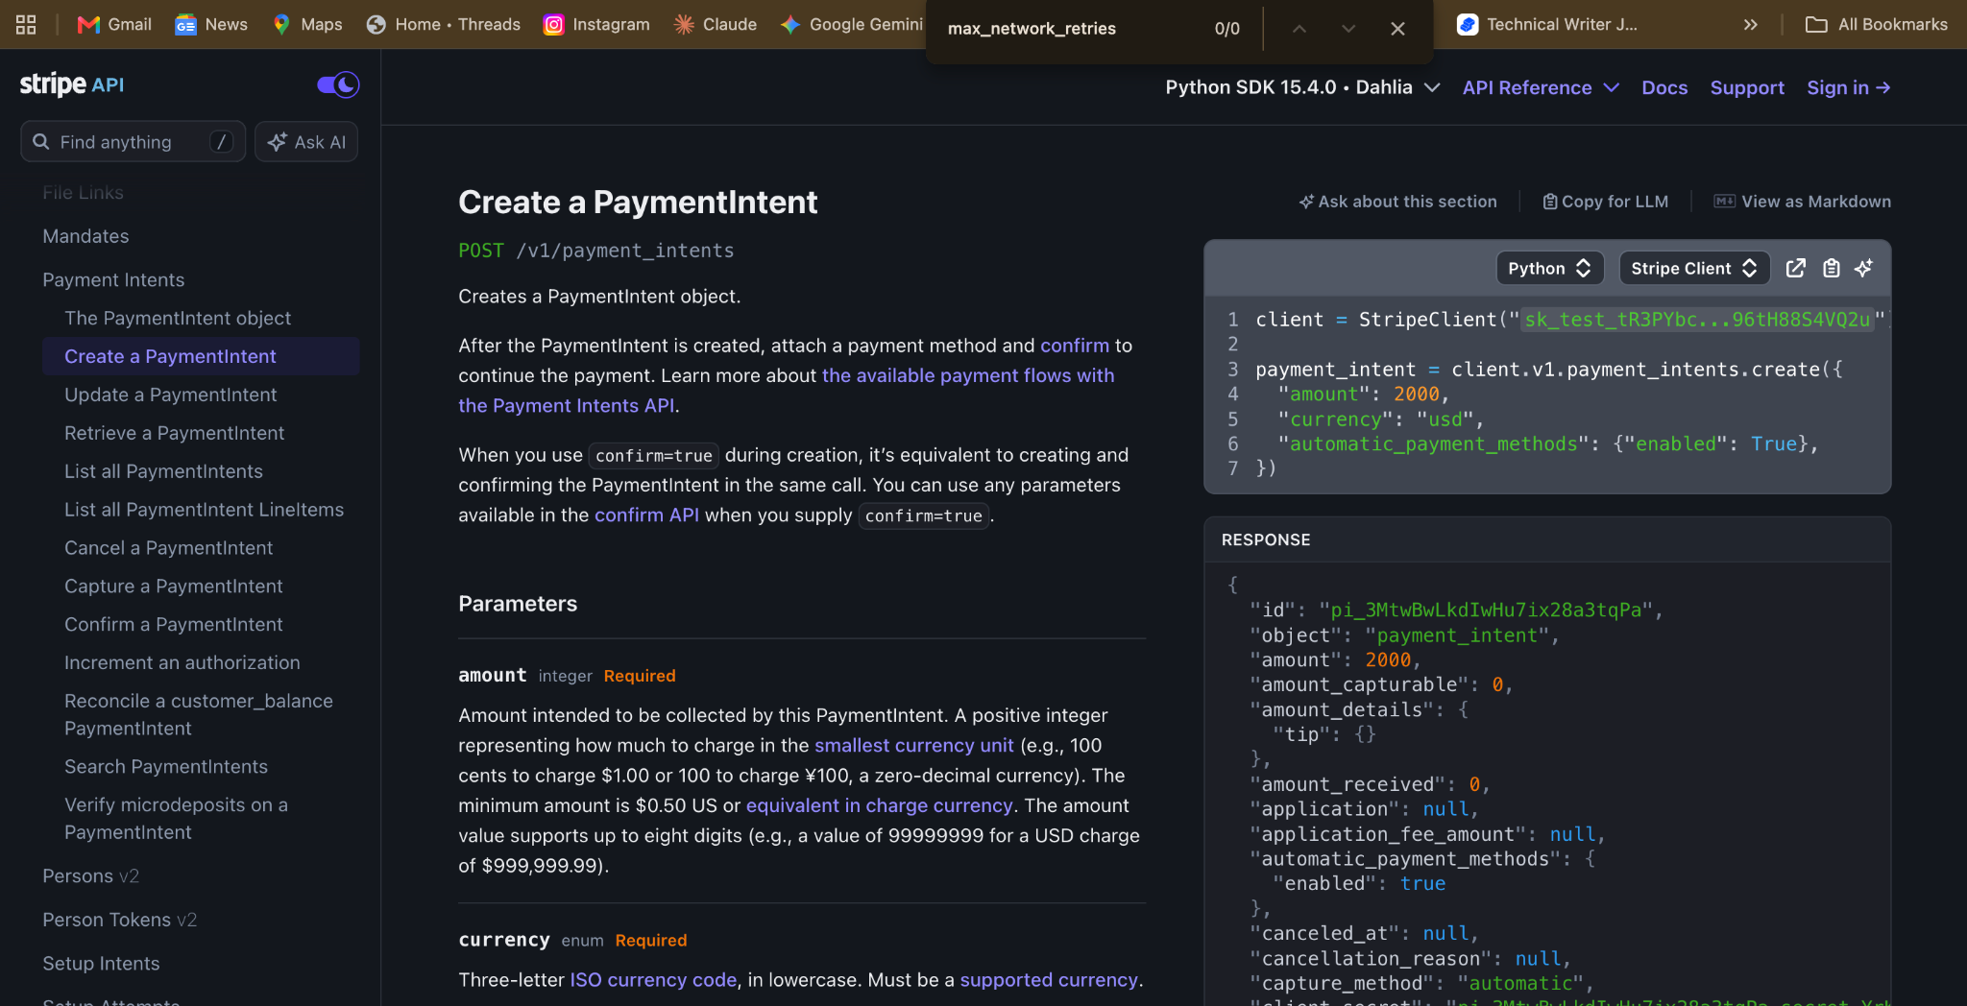1967x1006 pixels.
Task: Select Create a PaymentIntent in sidebar
Action: 201,356
